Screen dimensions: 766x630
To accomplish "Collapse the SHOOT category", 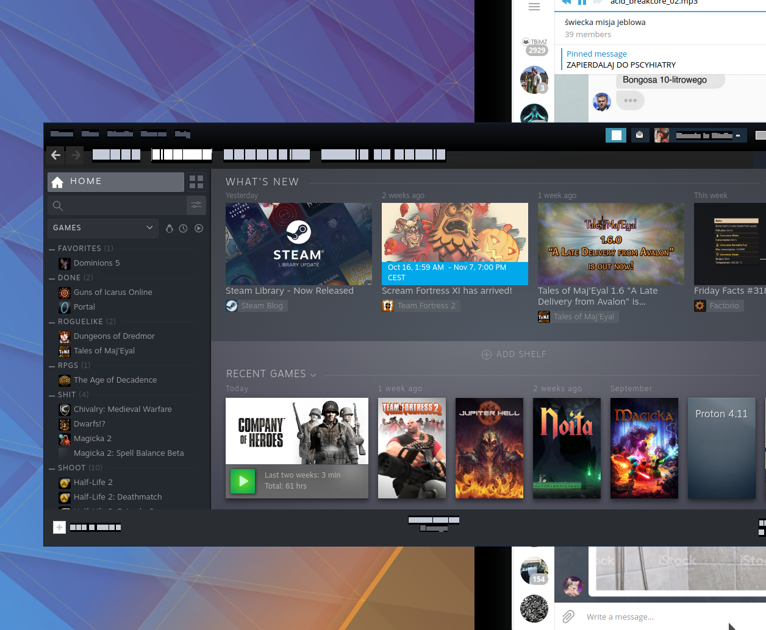I will click(x=52, y=468).
